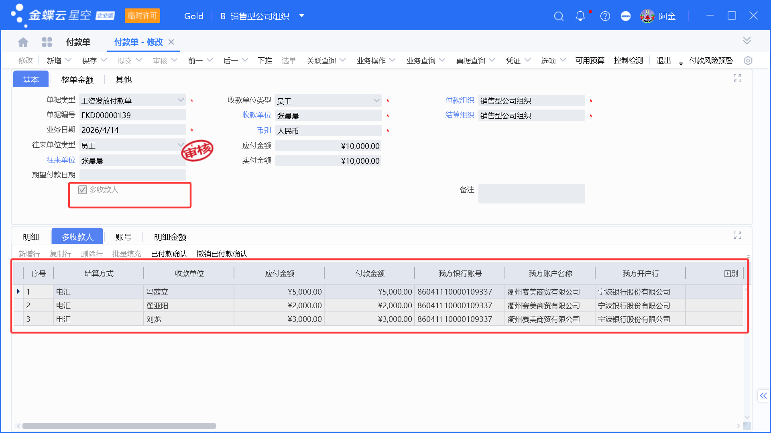Open notifications bell icon
771x433 pixels.
click(x=580, y=16)
